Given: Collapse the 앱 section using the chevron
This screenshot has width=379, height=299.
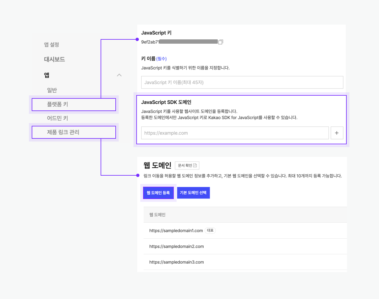Looking at the screenshot, I should pos(119,75).
